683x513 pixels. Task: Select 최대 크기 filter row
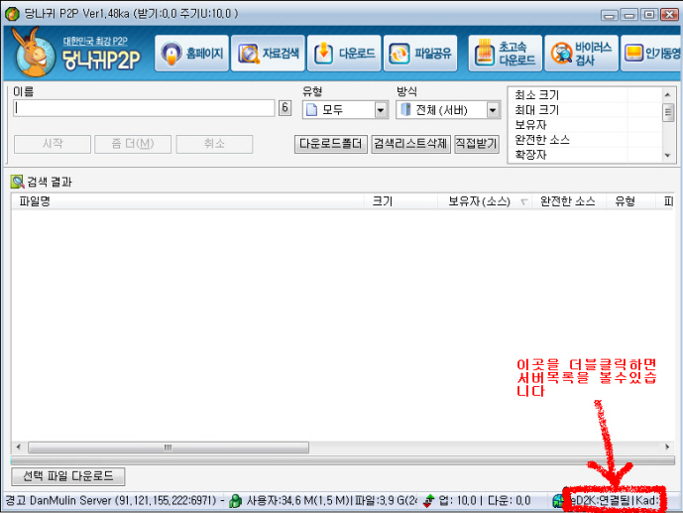pyautogui.click(x=585, y=110)
